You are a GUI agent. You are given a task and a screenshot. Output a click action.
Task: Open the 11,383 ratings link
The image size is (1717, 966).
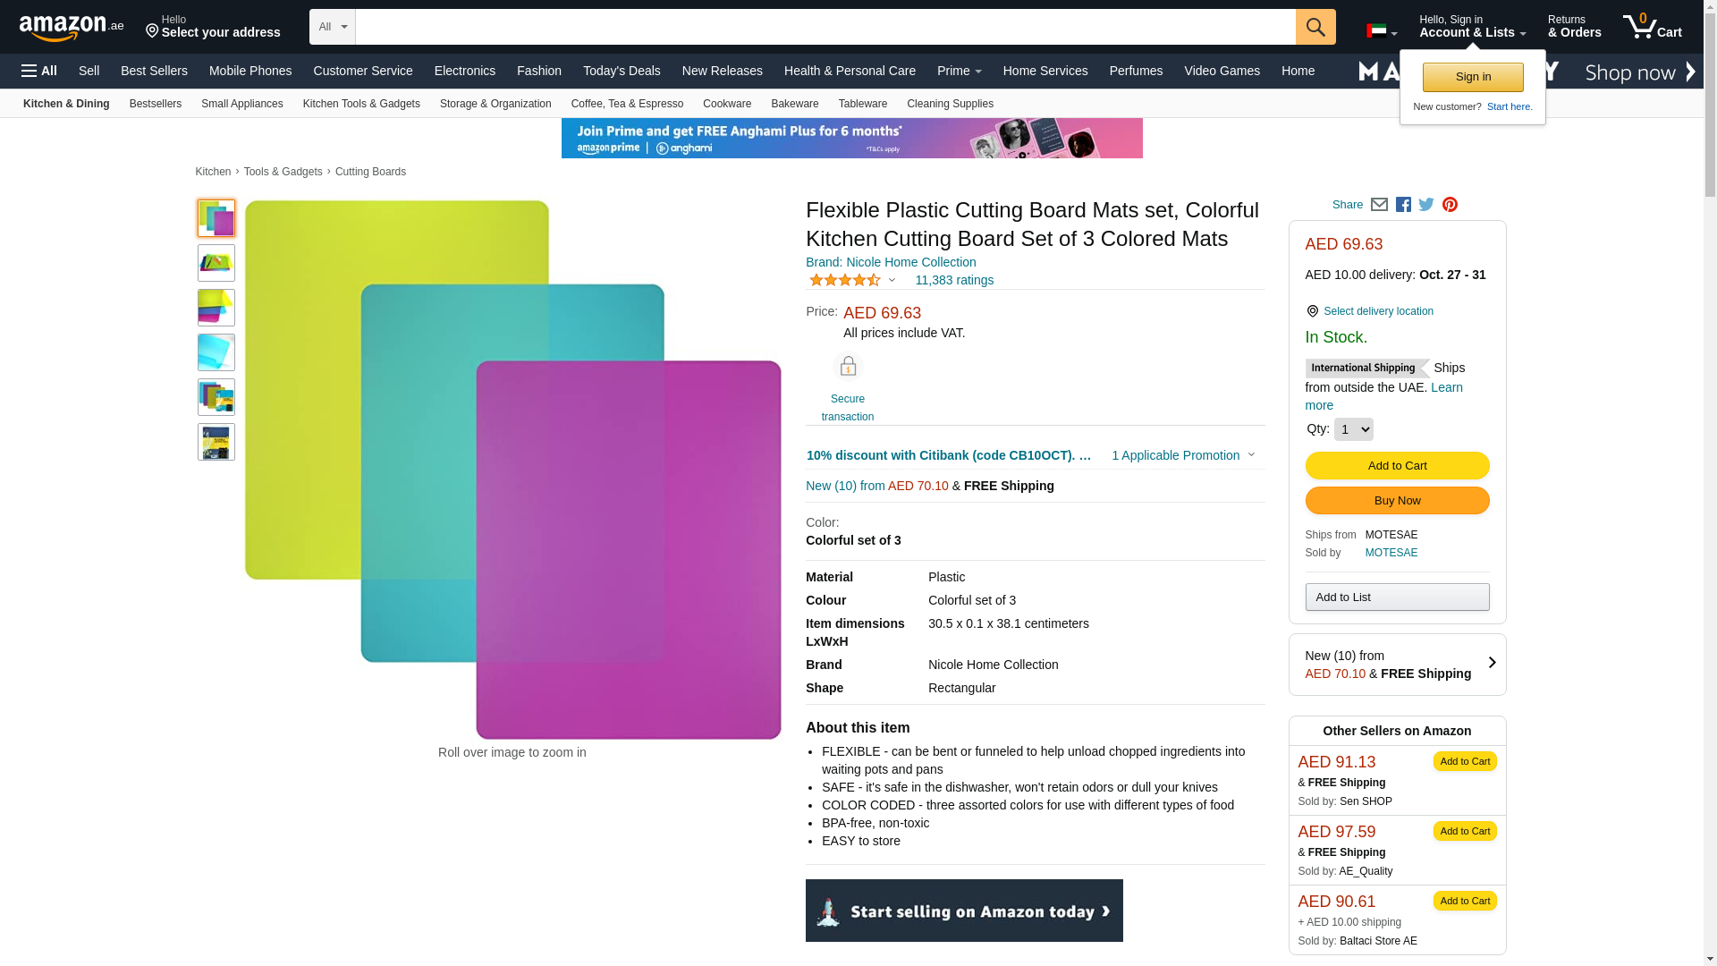pos(954,280)
